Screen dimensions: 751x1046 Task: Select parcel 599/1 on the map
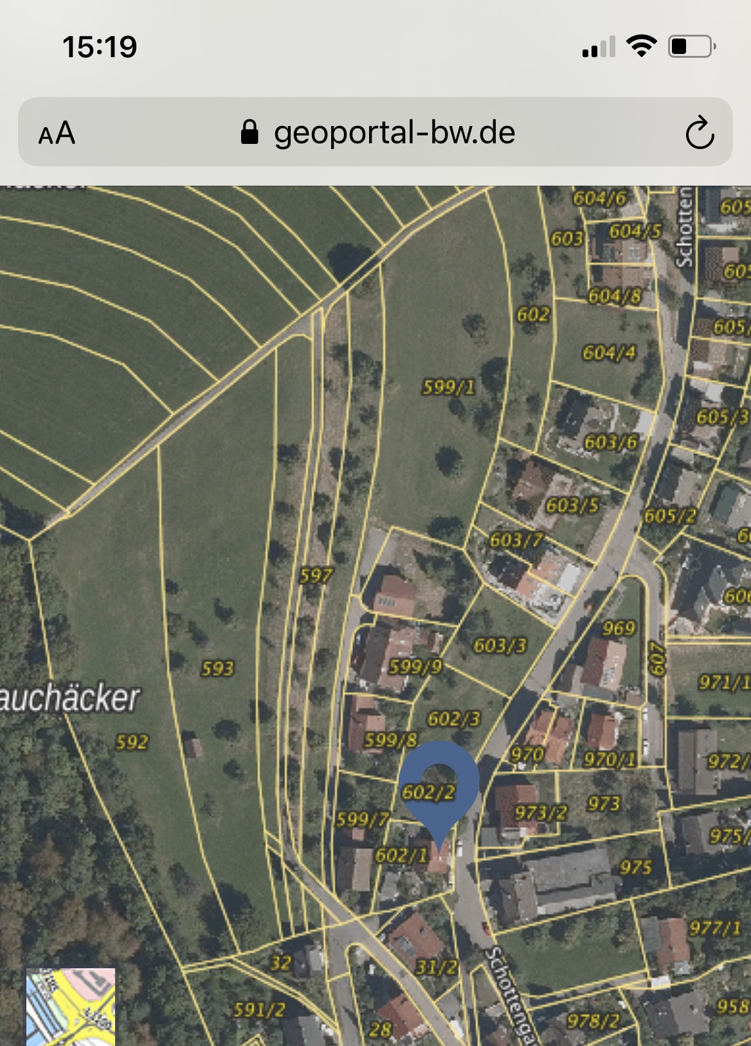coord(449,387)
